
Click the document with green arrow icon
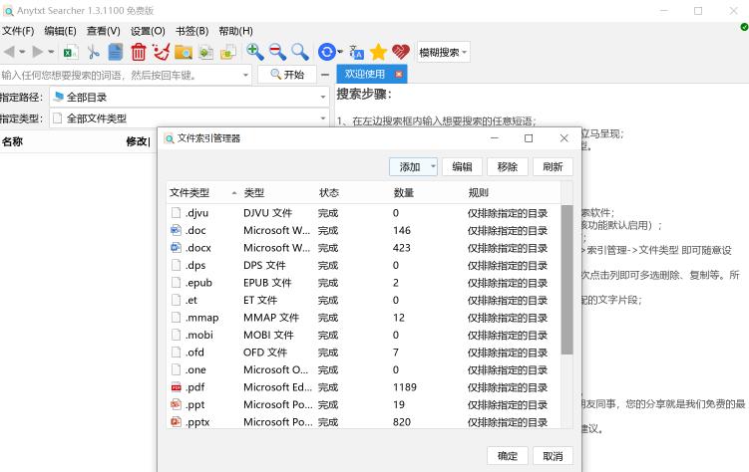click(x=205, y=52)
